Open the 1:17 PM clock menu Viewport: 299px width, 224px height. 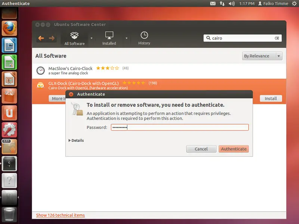[x=247, y=3]
